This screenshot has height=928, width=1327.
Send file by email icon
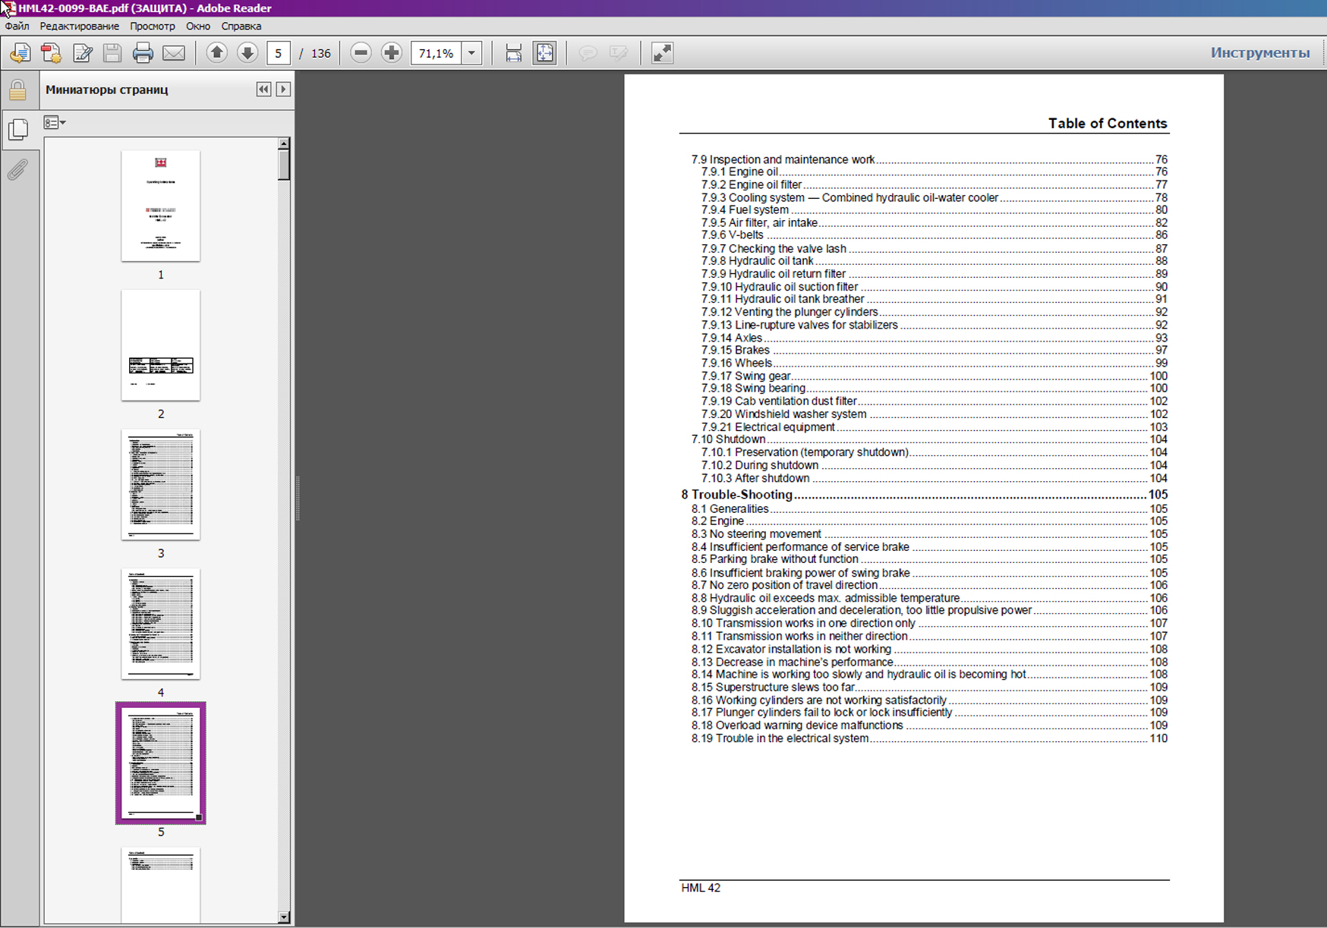174,53
